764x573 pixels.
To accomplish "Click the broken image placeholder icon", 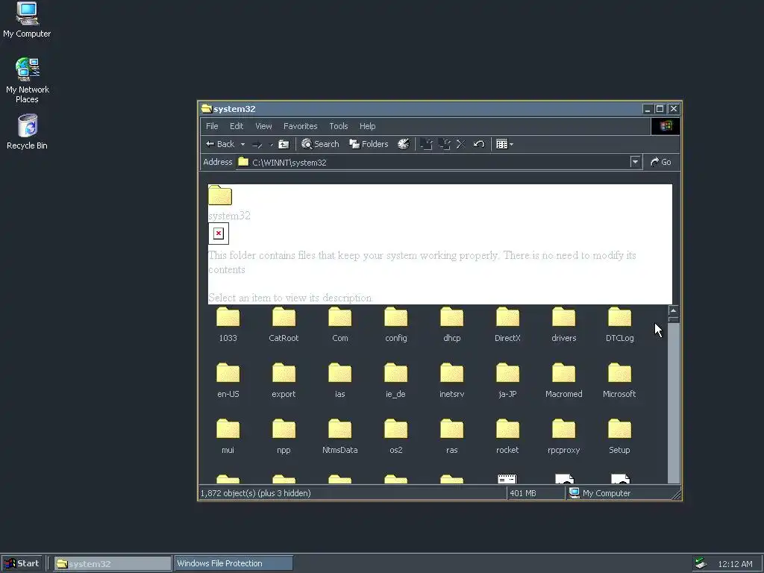I will (219, 234).
